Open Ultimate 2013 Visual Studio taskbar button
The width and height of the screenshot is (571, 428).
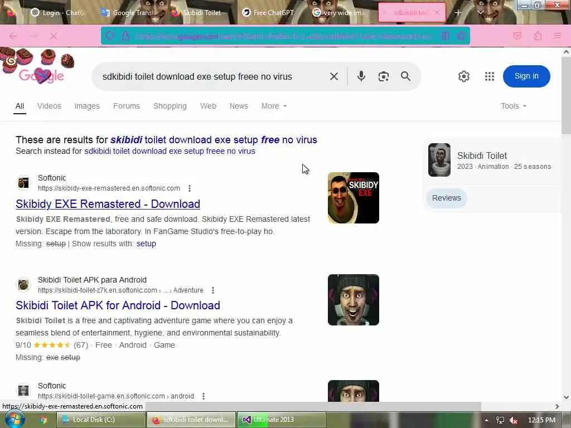tap(282, 420)
